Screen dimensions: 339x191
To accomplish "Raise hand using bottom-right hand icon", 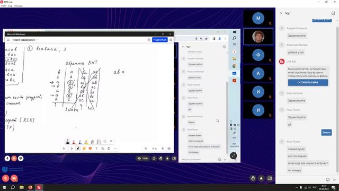I will point(253,178).
